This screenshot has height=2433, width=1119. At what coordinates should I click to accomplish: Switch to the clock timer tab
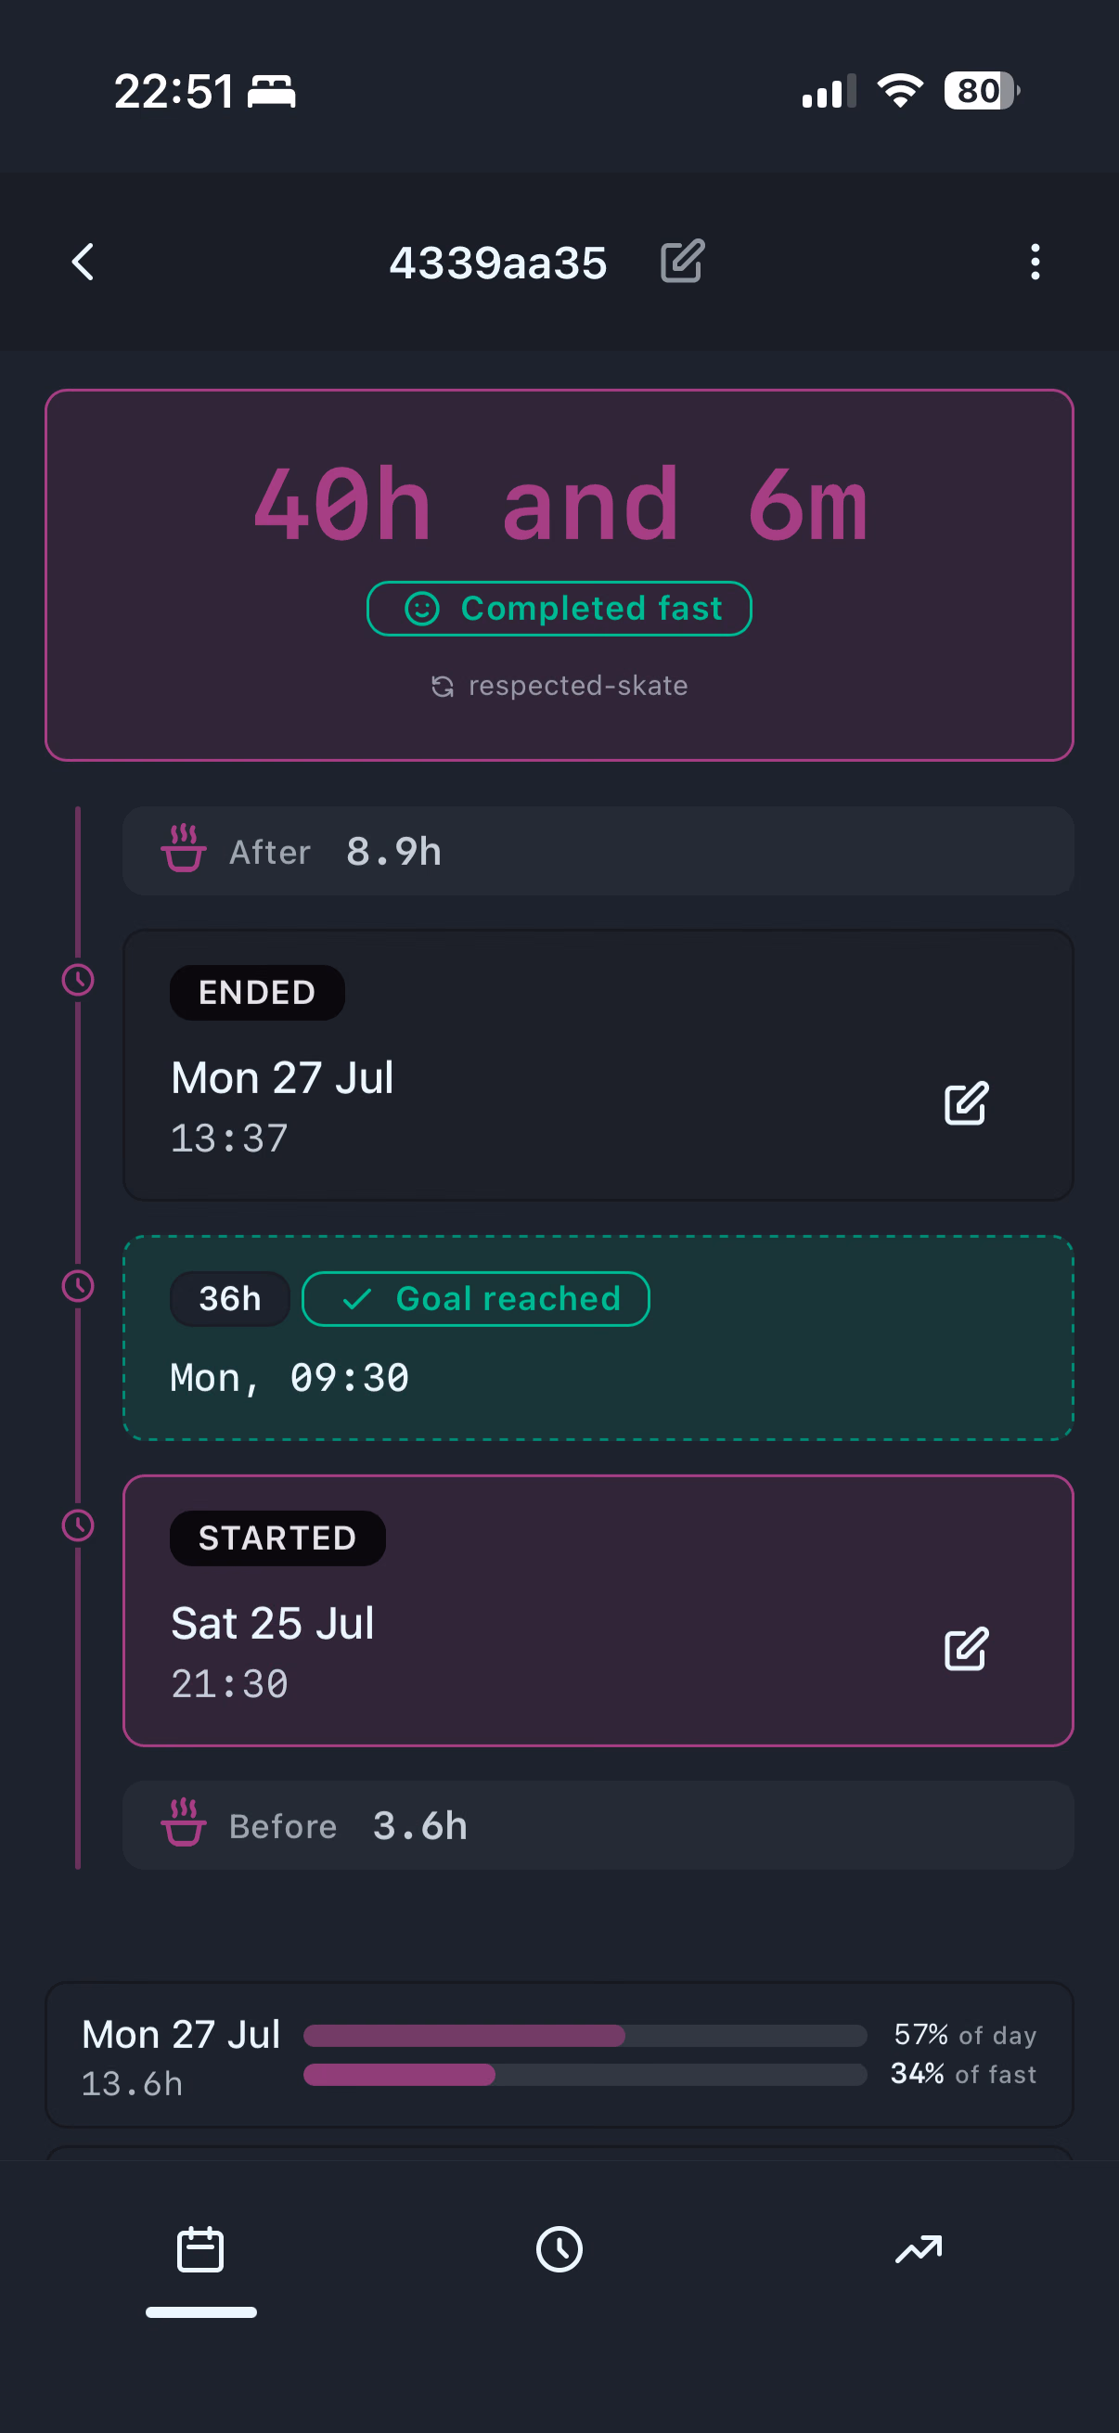pyautogui.click(x=559, y=2250)
